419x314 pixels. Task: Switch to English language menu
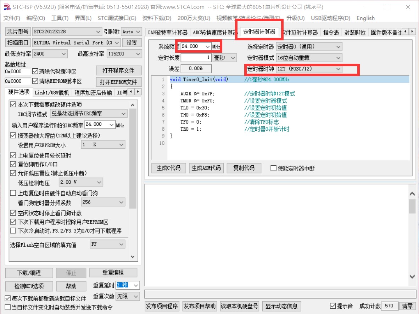click(365, 18)
